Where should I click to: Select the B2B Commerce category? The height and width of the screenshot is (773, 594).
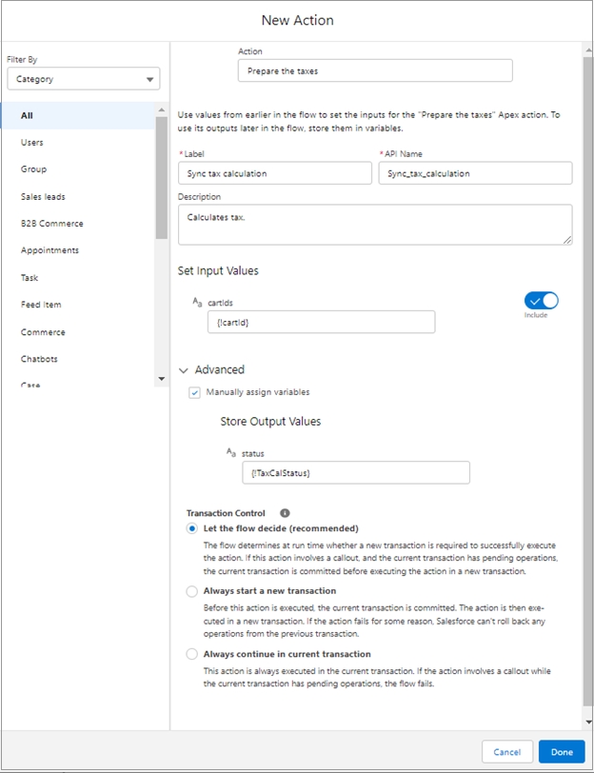coord(51,224)
